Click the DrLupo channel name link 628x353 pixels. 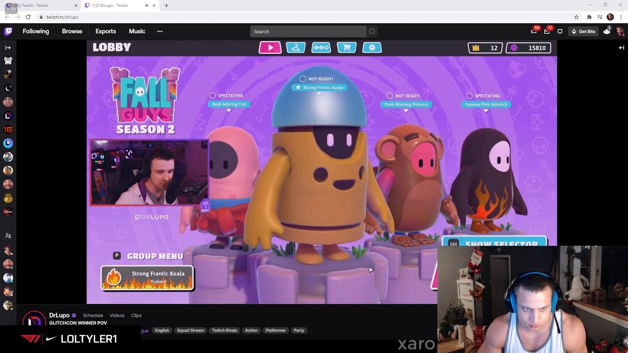[x=59, y=315]
